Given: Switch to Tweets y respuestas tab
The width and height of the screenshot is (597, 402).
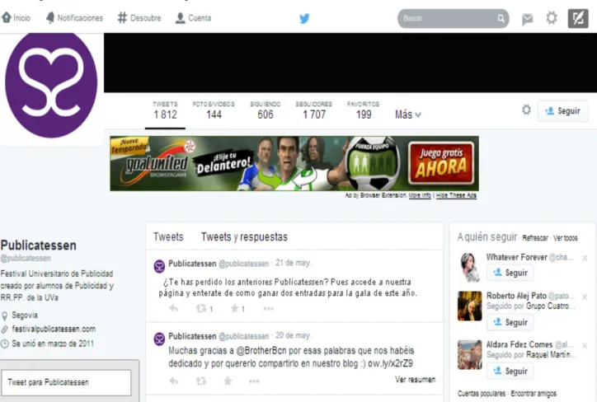Looking at the screenshot, I should [x=244, y=237].
